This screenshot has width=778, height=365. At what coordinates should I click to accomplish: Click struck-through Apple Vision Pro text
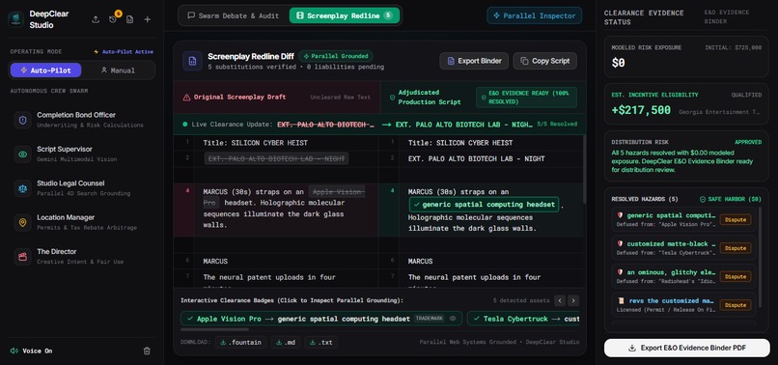click(x=337, y=192)
